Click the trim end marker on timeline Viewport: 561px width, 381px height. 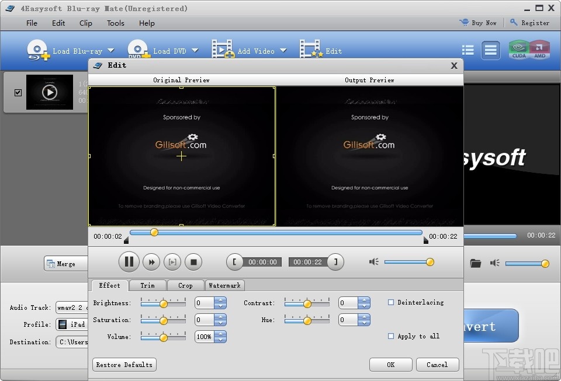pos(426,241)
